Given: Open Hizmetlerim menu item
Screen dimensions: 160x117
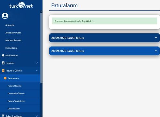Looking at the screenshot, I should tap(12, 48).
